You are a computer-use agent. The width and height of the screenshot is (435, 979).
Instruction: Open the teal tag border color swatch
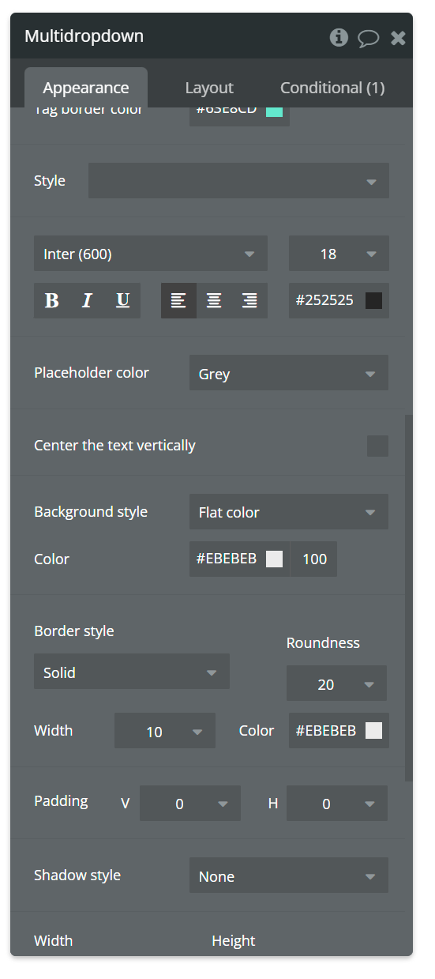tap(274, 111)
